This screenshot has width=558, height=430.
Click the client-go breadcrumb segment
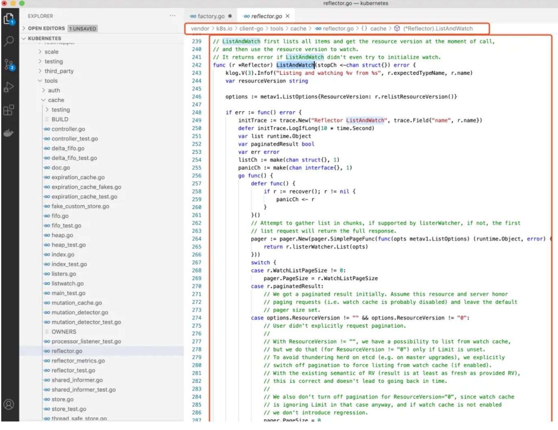click(251, 28)
